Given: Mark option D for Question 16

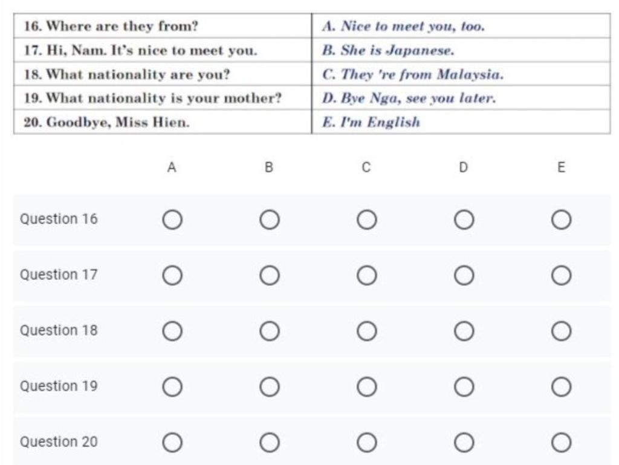Looking at the screenshot, I should pos(464,220).
